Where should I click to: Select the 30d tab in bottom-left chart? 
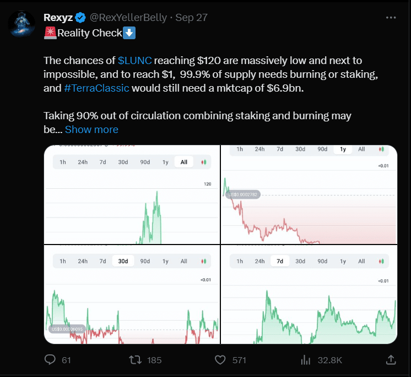point(123,261)
